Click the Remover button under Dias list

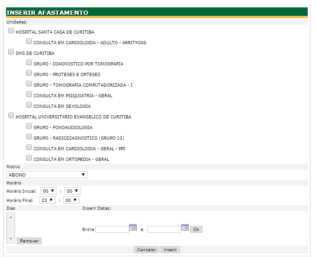point(29,241)
